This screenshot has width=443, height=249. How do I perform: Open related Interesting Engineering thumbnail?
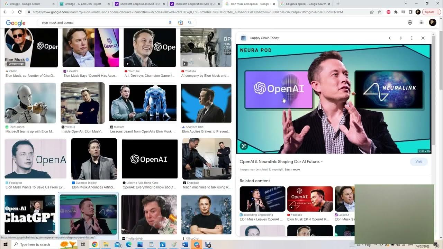tap(262, 199)
